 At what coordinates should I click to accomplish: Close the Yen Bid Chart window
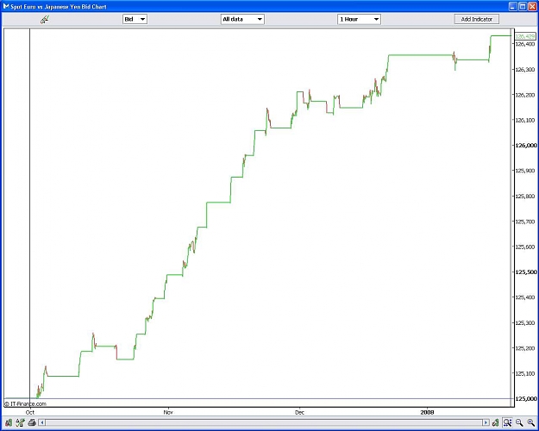pos(532,6)
